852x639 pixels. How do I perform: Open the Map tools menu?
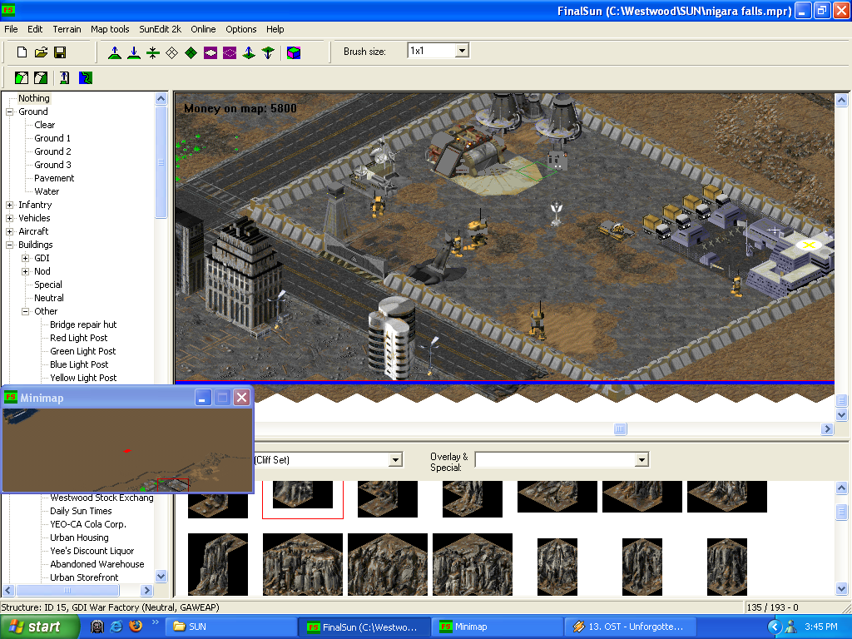110,29
